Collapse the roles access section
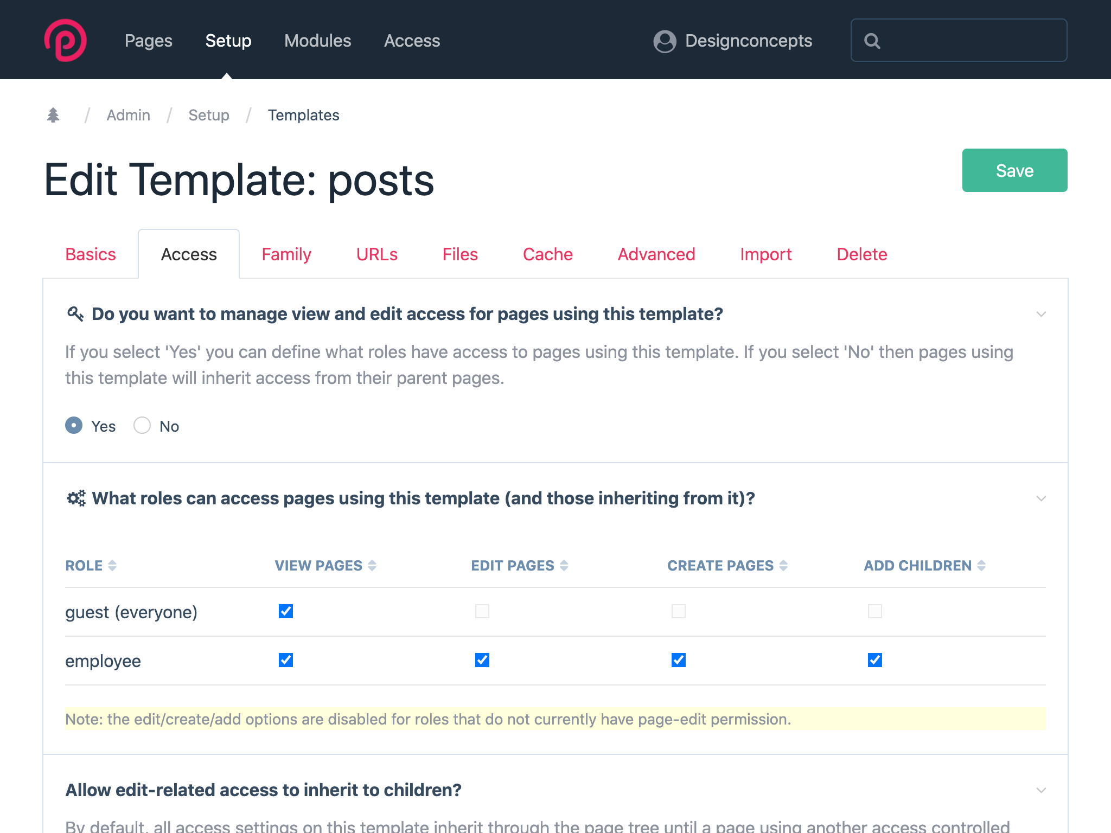The width and height of the screenshot is (1111, 833). pos(1040,498)
